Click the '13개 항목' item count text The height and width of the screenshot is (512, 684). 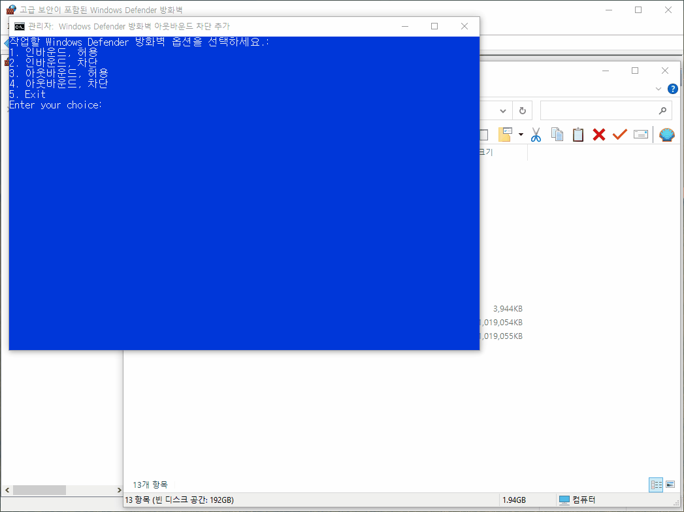point(150,485)
